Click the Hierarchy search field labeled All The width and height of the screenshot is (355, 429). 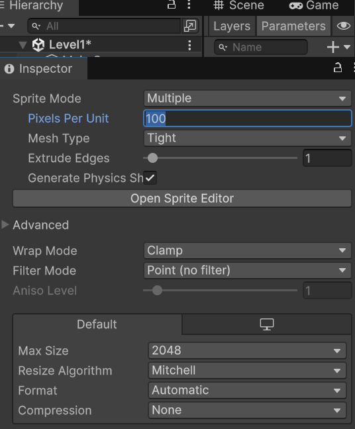pyautogui.click(x=104, y=26)
